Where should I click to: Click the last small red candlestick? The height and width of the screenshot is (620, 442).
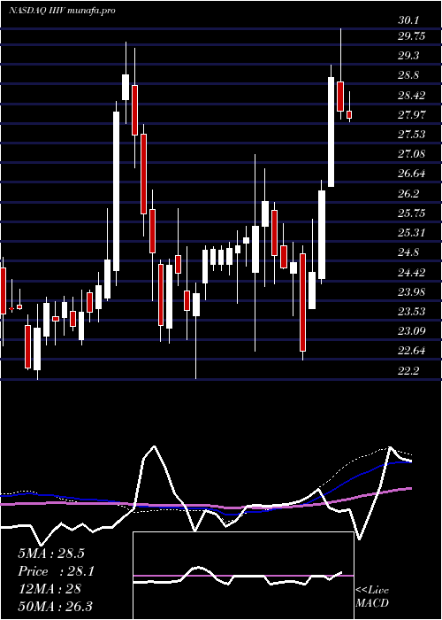(x=349, y=114)
